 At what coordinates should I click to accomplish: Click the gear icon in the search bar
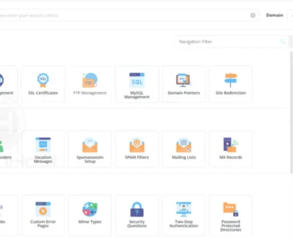pos(253,16)
